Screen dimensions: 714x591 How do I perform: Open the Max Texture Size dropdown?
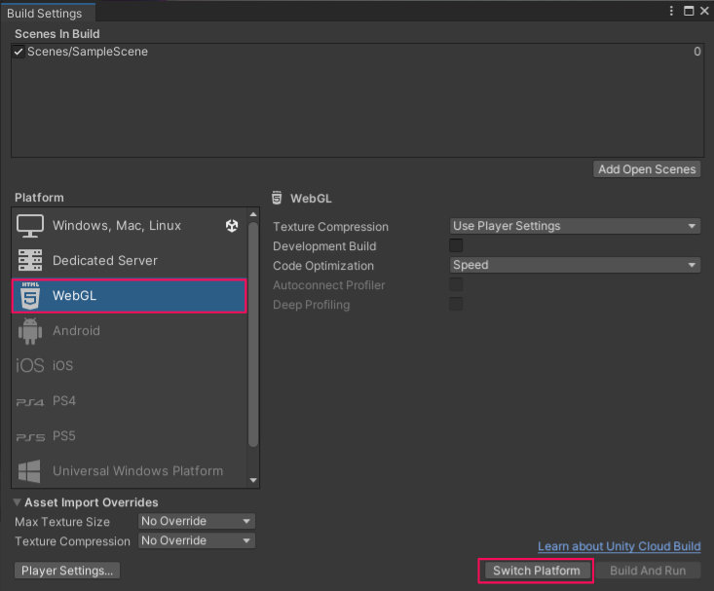(x=196, y=521)
